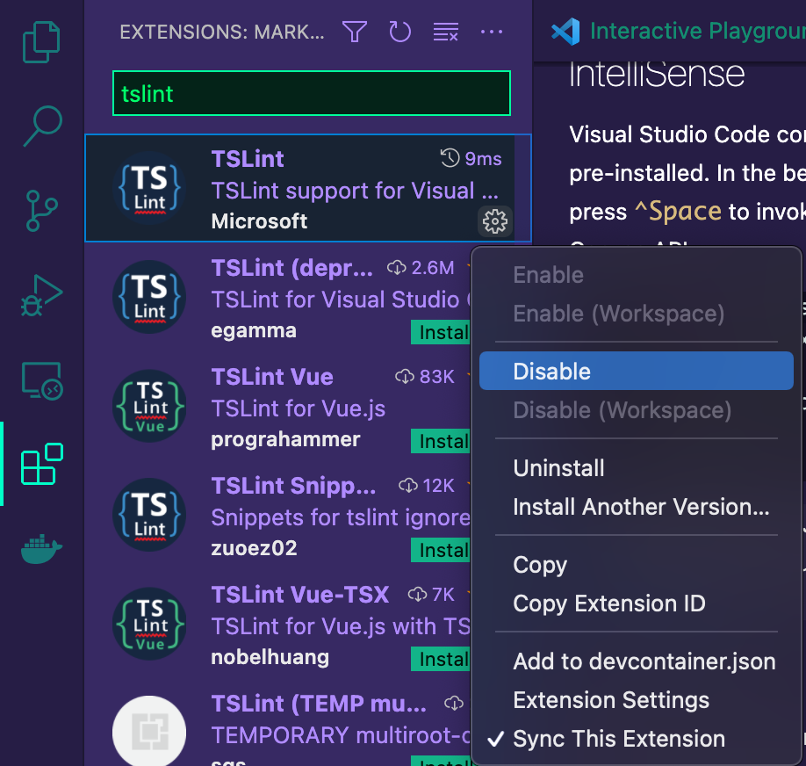
Task: Refresh the extensions list
Action: click(x=399, y=32)
